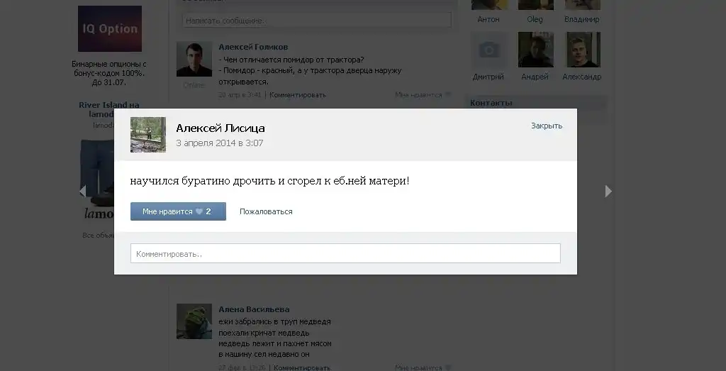Report the post via Пожаловаться link
Viewport: 726px width, 371px height.
[266, 211]
